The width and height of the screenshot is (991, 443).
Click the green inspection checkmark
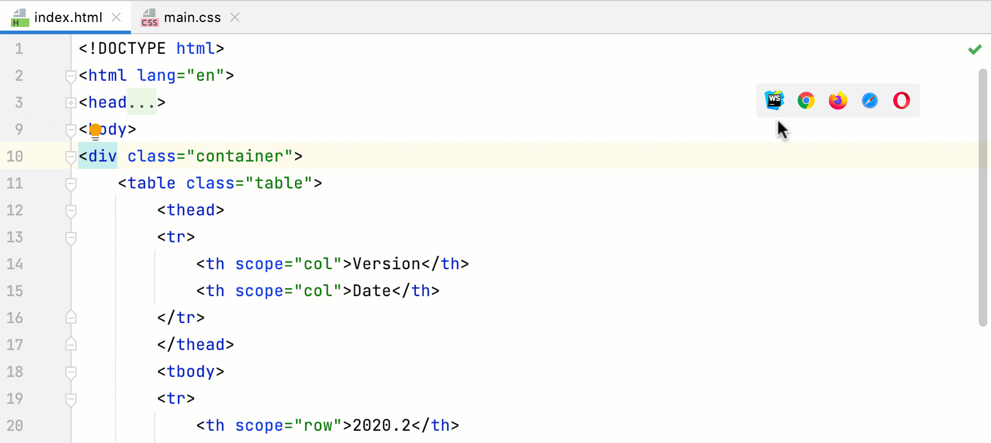coord(974,50)
